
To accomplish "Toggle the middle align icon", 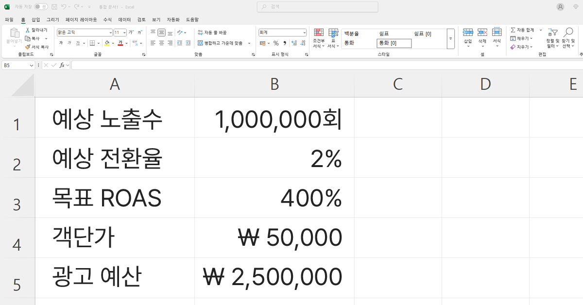I will [162, 33].
